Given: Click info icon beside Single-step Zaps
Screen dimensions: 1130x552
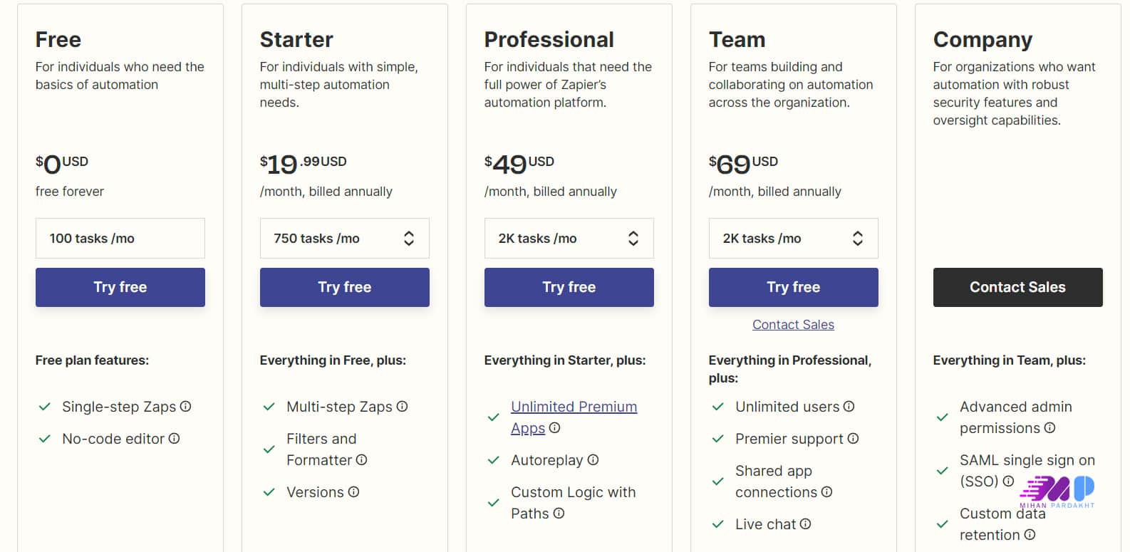Looking at the screenshot, I should tap(186, 407).
